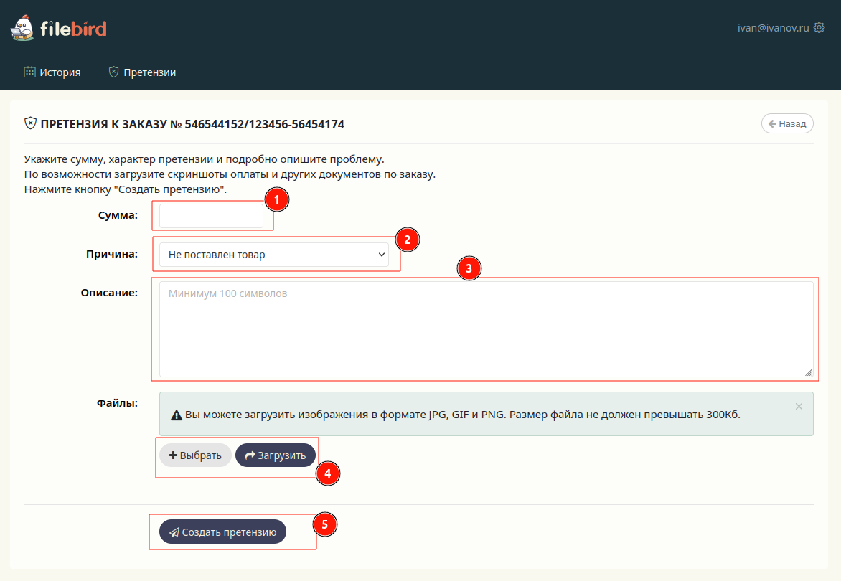Open settings gear next to account email
841x581 pixels.
(819, 27)
